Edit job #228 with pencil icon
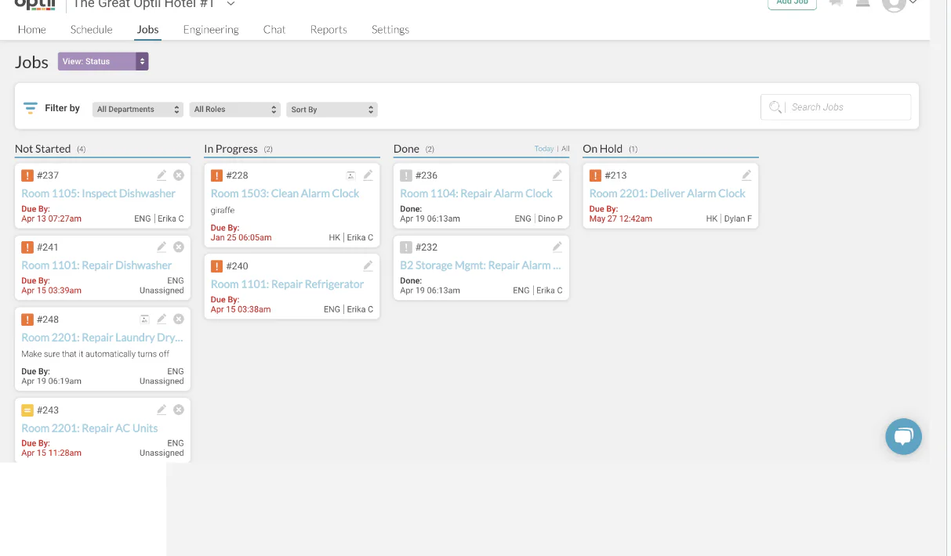The width and height of the screenshot is (951, 556). coord(368,175)
